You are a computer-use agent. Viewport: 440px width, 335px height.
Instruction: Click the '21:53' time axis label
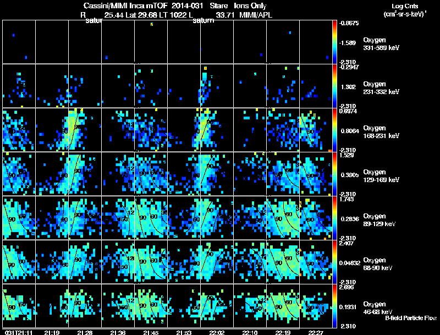(184, 332)
